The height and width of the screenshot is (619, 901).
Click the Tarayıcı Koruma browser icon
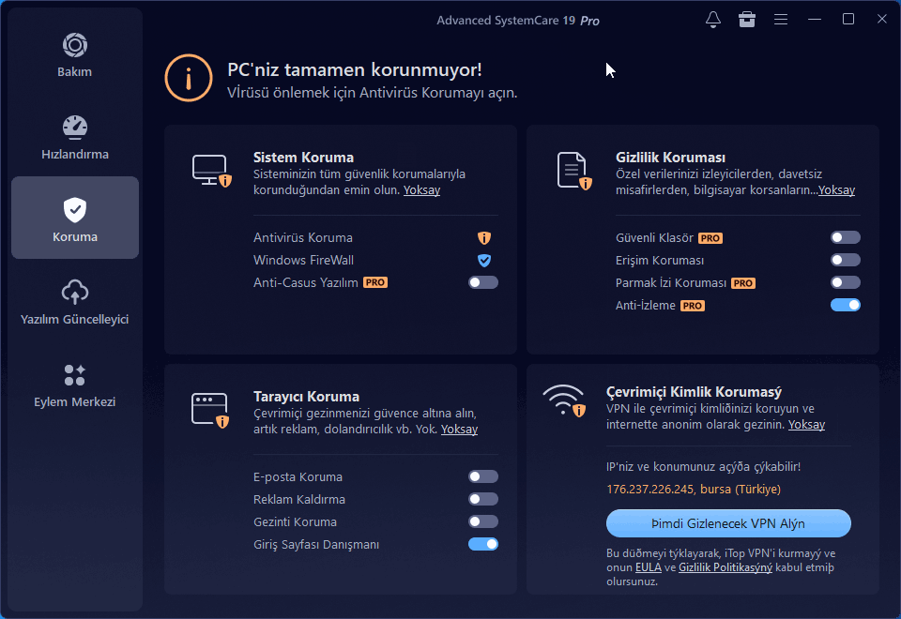(x=210, y=410)
